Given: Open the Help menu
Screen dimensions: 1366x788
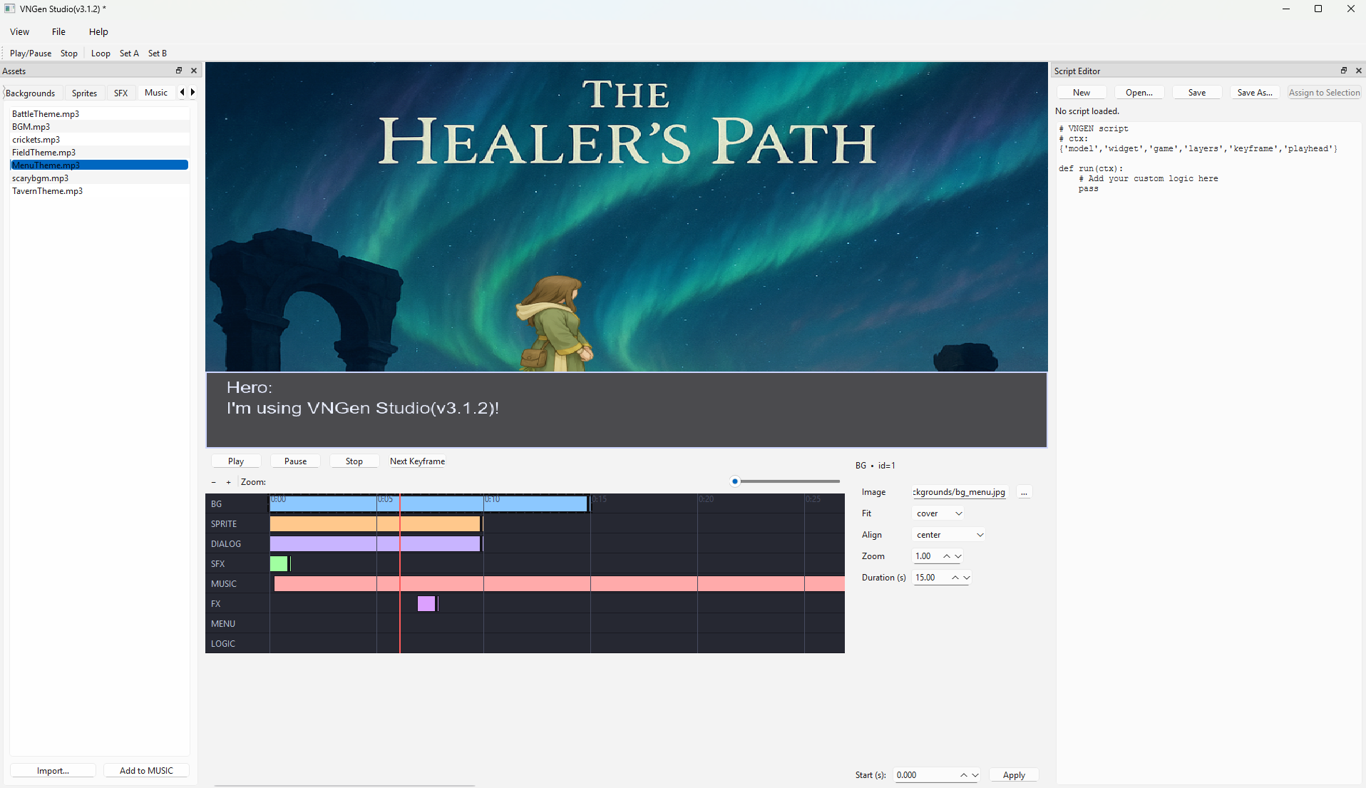Looking at the screenshot, I should 98,31.
